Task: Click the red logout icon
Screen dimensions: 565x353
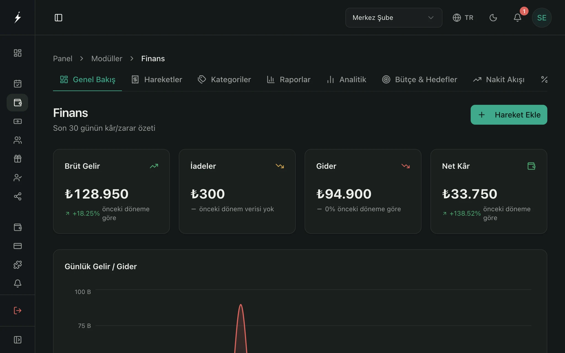Action: pyautogui.click(x=18, y=311)
